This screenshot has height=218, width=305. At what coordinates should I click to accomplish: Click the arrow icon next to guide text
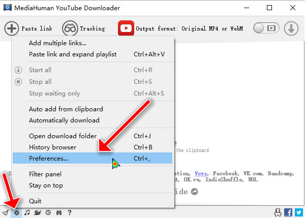click(194, 192)
